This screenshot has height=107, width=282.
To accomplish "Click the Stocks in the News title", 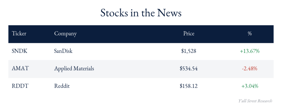I will coord(141,13).
